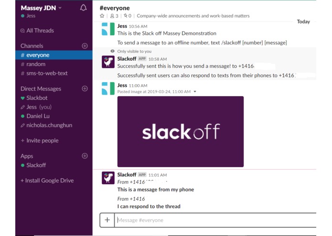Image resolution: width=332 pixels, height=236 pixels.
Task: Focus the Message #everyone input field
Action: click(x=215, y=220)
